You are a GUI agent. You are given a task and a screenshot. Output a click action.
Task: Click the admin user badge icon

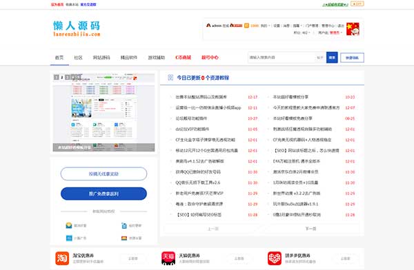point(208,25)
